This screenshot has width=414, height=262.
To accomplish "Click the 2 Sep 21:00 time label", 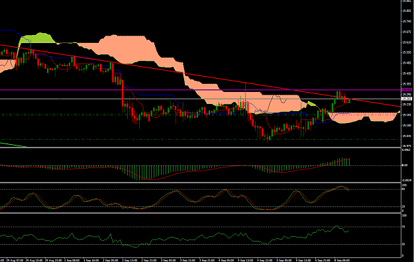I will (x=149, y=261).
